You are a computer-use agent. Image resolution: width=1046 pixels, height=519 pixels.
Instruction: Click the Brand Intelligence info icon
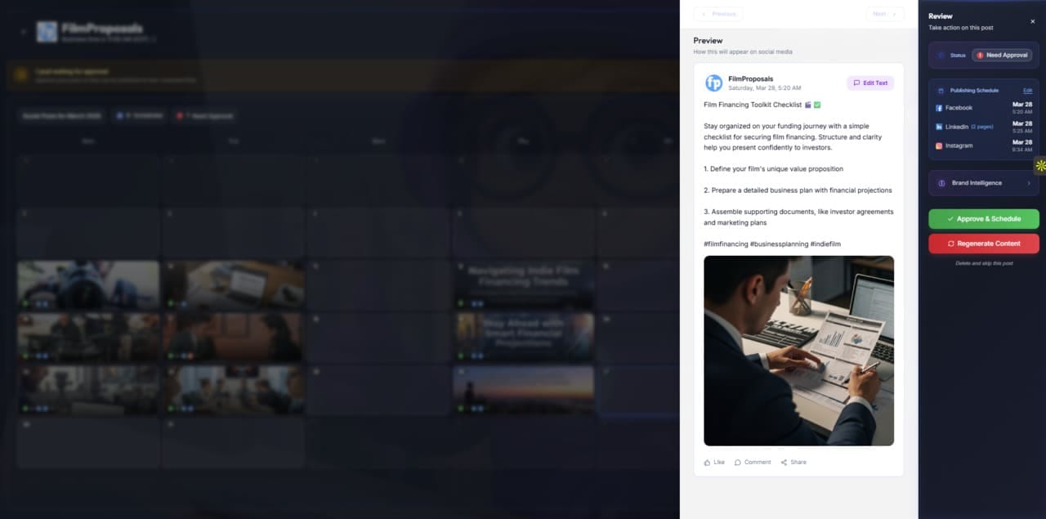point(941,183)
